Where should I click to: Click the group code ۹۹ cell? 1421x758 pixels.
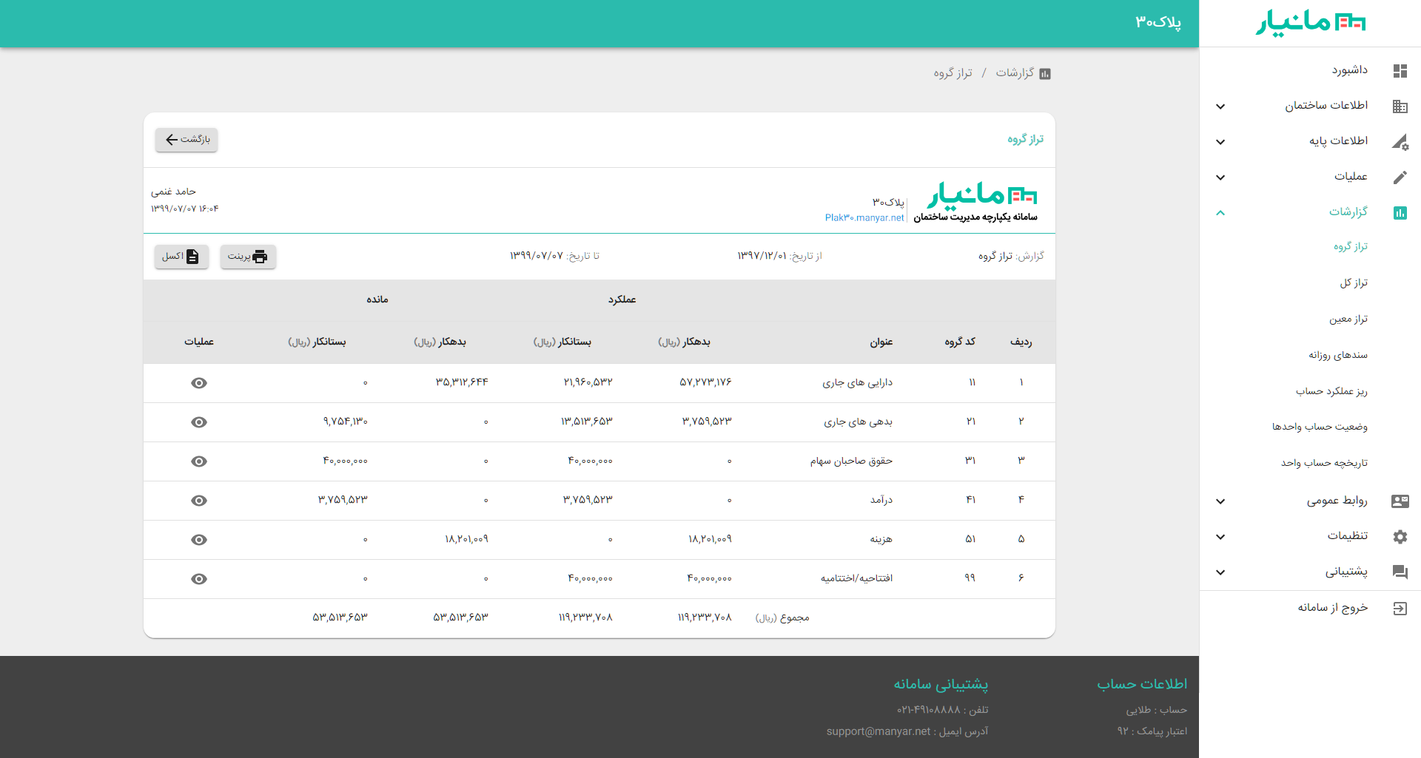pos(970,578)
